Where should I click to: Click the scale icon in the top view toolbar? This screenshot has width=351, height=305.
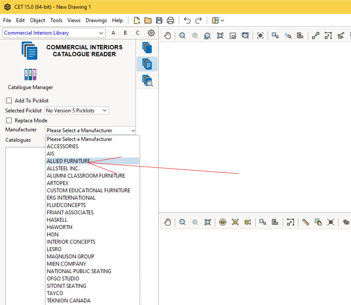pyautogui.click(x=328, y=36)
